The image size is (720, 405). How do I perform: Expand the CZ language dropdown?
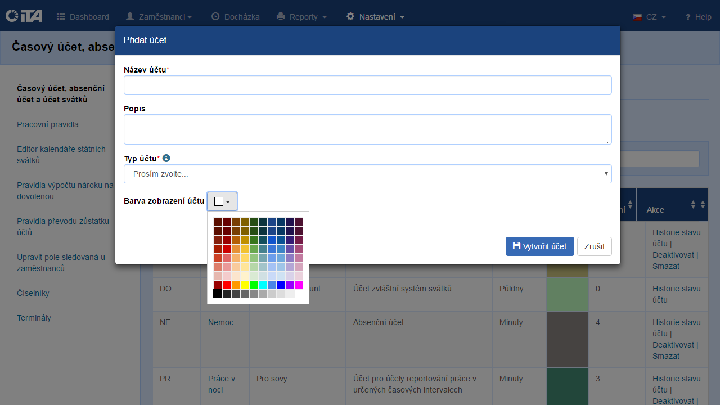tap(650, 17)
